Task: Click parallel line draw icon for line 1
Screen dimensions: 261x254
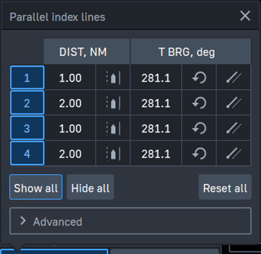Action: [233, 78]
